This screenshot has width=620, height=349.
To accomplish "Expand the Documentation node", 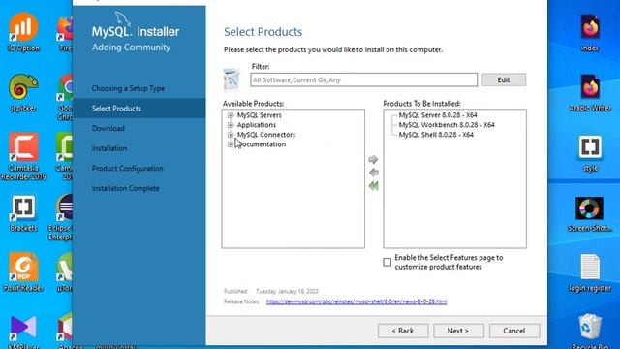I will pos(231,144).
